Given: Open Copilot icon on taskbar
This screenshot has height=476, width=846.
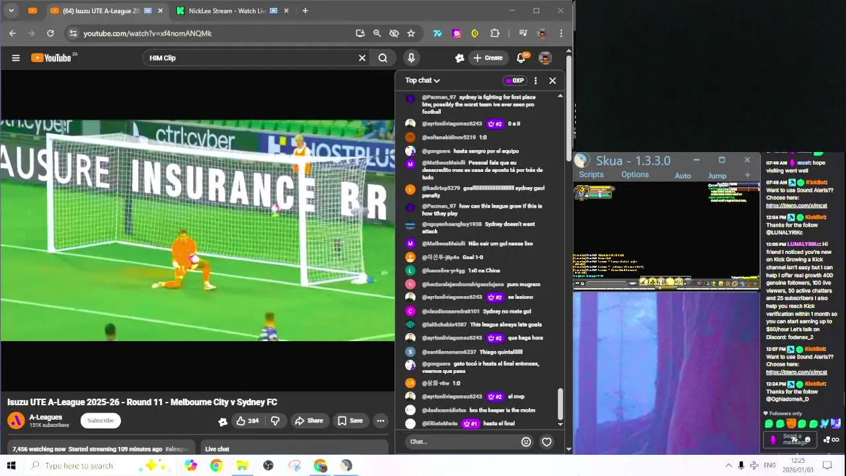Looking at the screenshot, I should coord(191,465).
